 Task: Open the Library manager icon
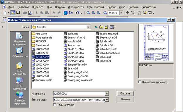65,13
